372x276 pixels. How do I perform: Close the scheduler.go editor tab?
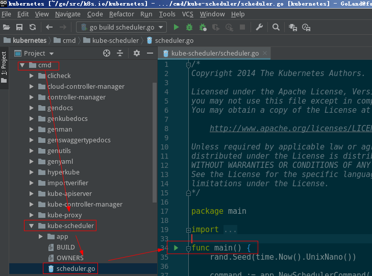coord(265,53)
